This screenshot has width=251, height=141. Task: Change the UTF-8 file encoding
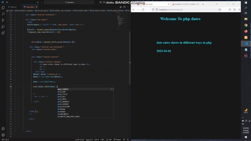(97, 139)
